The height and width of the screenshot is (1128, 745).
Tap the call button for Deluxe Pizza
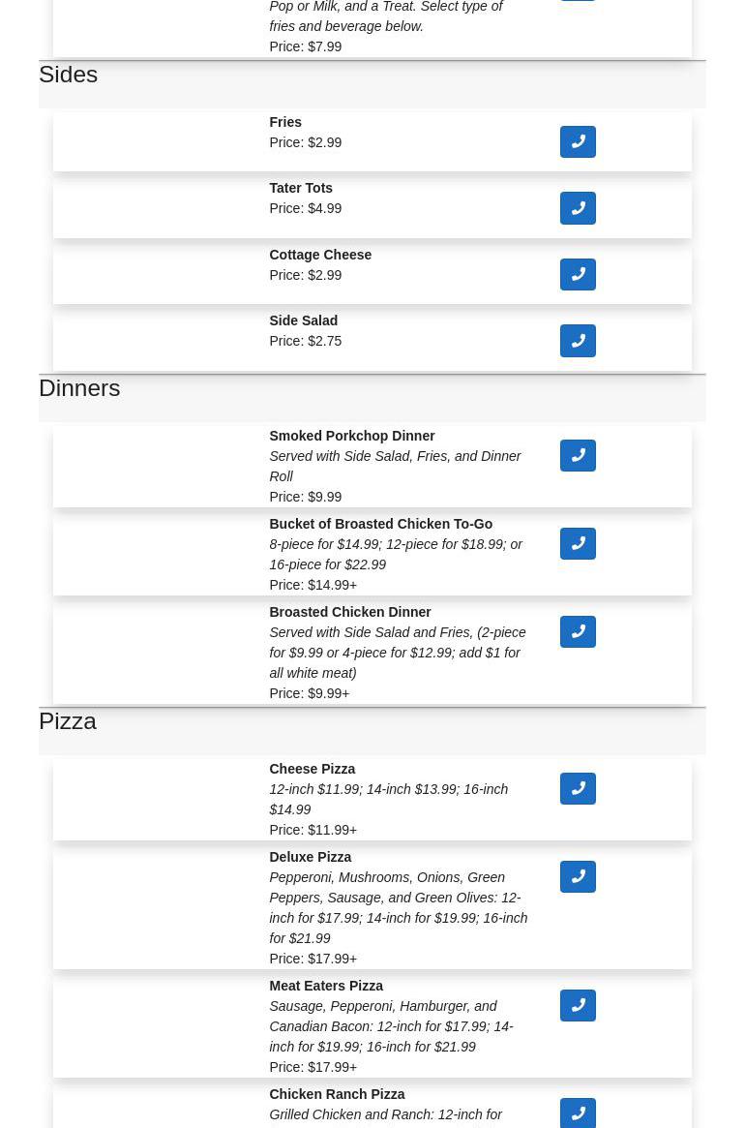pos(578,877)
